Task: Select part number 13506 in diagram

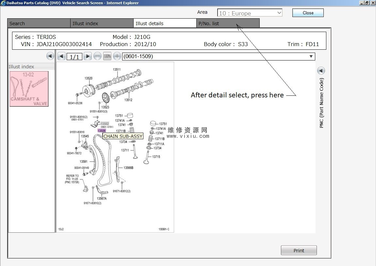Action: pos(102,131)
